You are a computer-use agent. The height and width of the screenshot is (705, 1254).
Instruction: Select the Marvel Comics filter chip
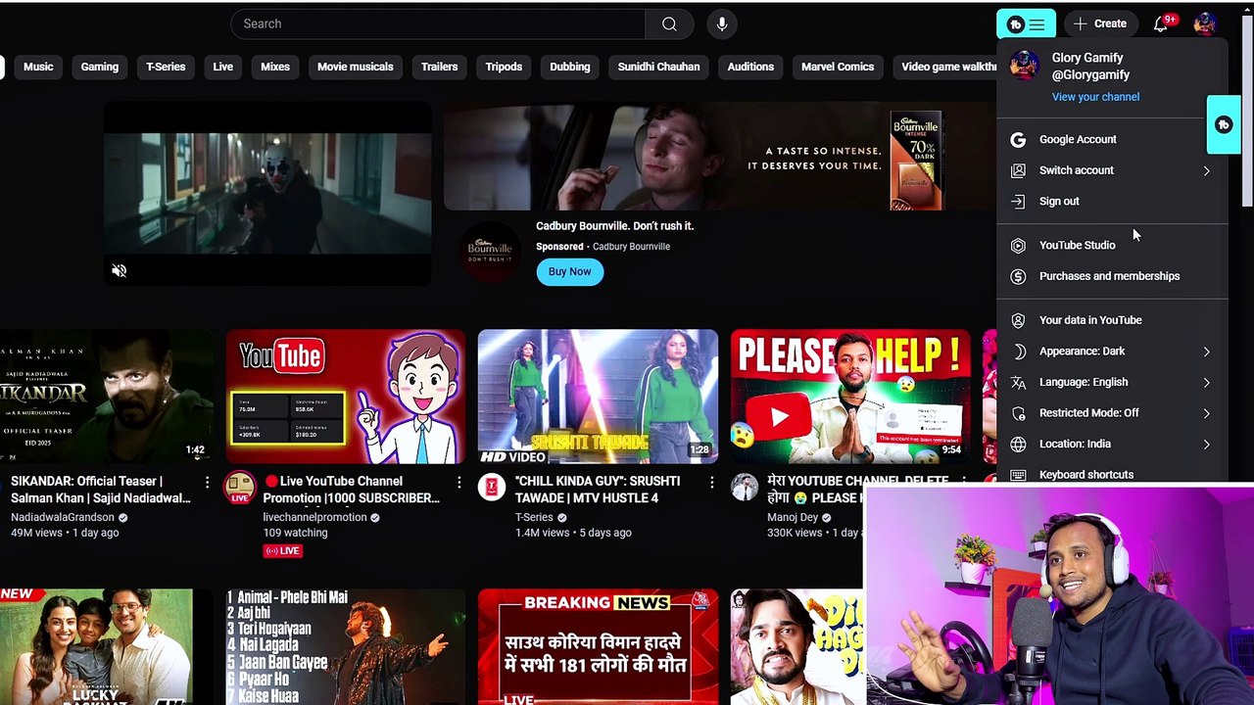(838, 67)
